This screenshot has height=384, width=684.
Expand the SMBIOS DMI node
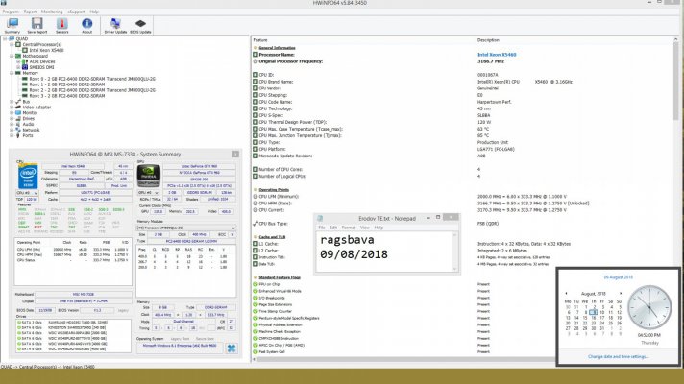[x=18, y=67]
